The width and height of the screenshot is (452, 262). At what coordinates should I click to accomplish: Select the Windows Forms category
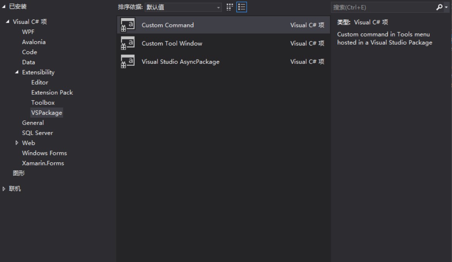[x=44, y=153]
